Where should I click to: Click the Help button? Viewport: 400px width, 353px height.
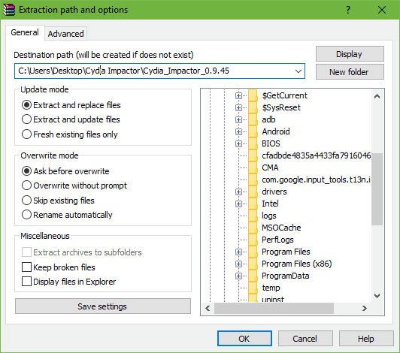366,339
